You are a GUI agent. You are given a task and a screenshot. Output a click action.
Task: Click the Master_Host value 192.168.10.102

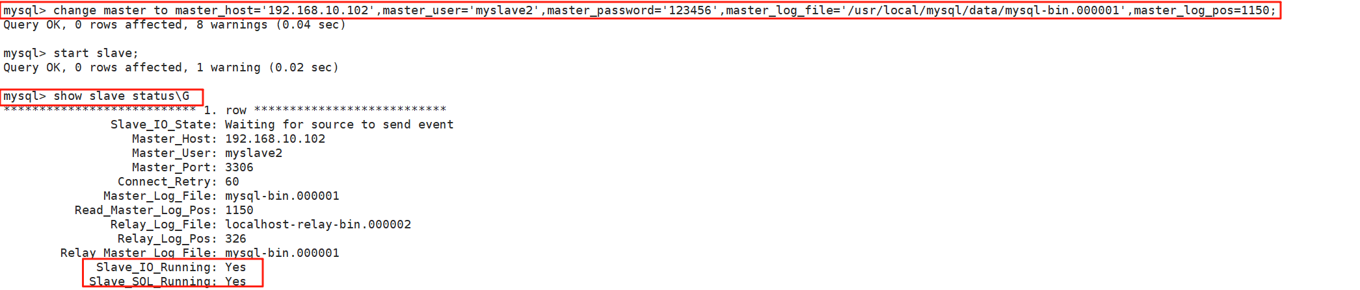(275, 139)
